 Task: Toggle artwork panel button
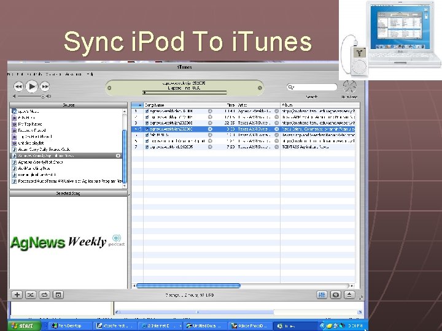click(x=58, y=295)
